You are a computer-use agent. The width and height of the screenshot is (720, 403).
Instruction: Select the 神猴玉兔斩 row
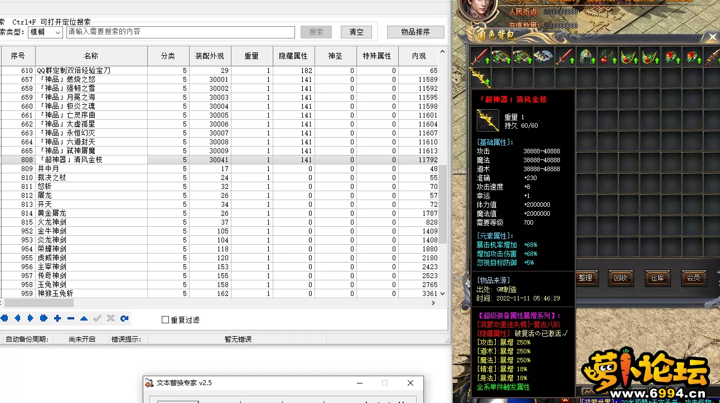219,293
